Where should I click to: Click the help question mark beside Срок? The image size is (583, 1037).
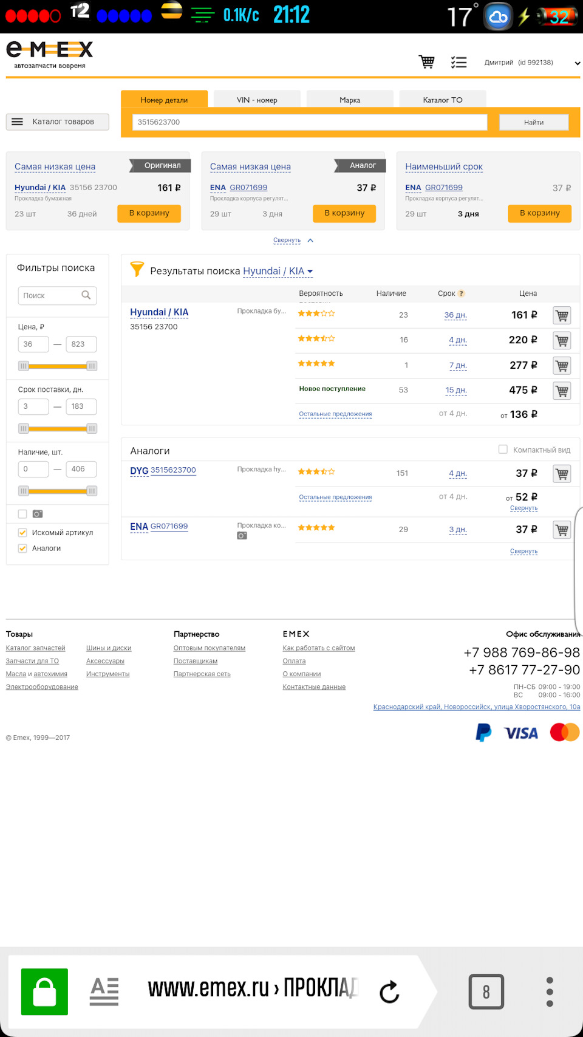point(462,293)
